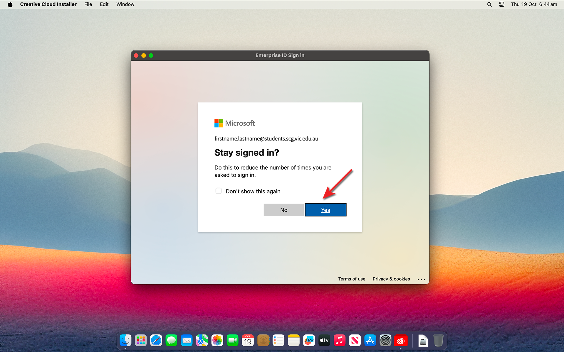Screen dimensions: 564x352
Task: Launch App Store from the dock
Action: tap(370, 341)
